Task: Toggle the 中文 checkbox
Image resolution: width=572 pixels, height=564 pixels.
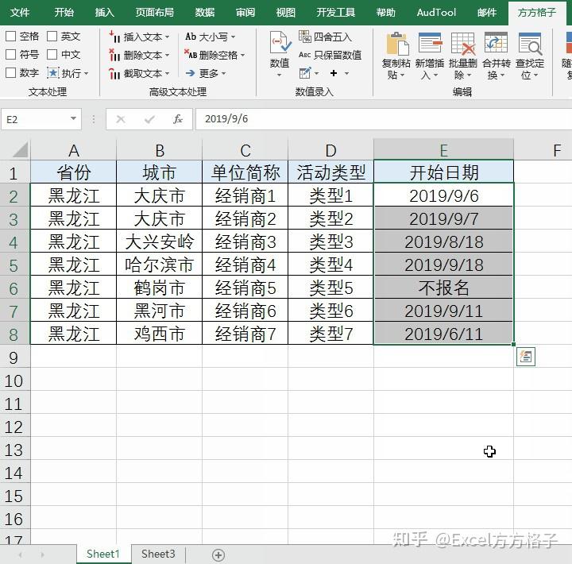Action: 52,54
